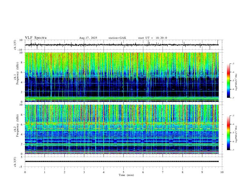
Task: Click the "station=GAK" label
Action: point(117,38)
